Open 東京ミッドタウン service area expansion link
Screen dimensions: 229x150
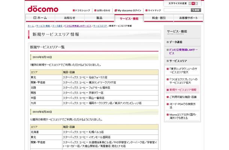point(183,70)
